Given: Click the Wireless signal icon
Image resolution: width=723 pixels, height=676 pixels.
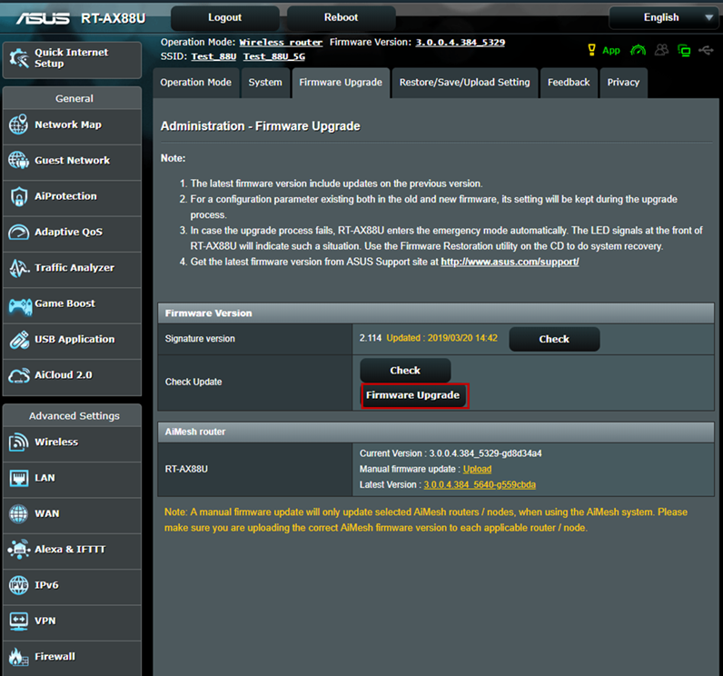Looking at the screenshot, I should coord(19,442).
